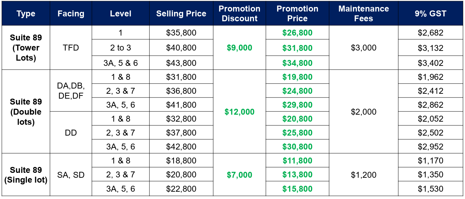Click the 2 to 3 level cell
This screenshot has height=199, width=465.
(x=121, y=48)
